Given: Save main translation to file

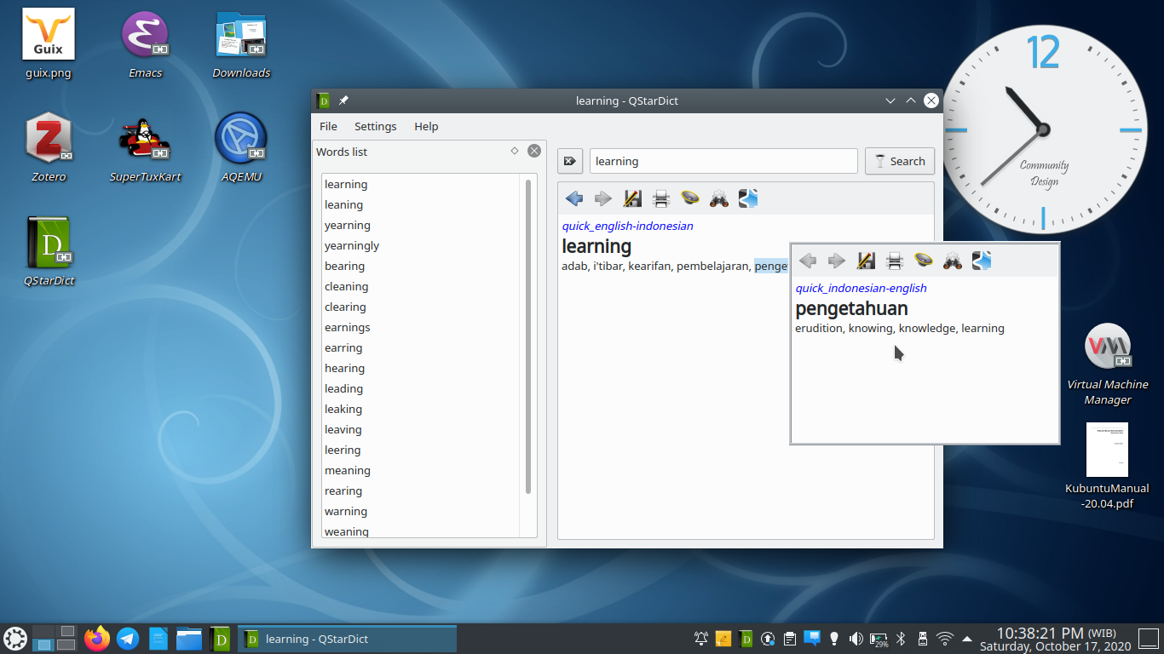Looking at the screenshot, I should coord(632,198).
